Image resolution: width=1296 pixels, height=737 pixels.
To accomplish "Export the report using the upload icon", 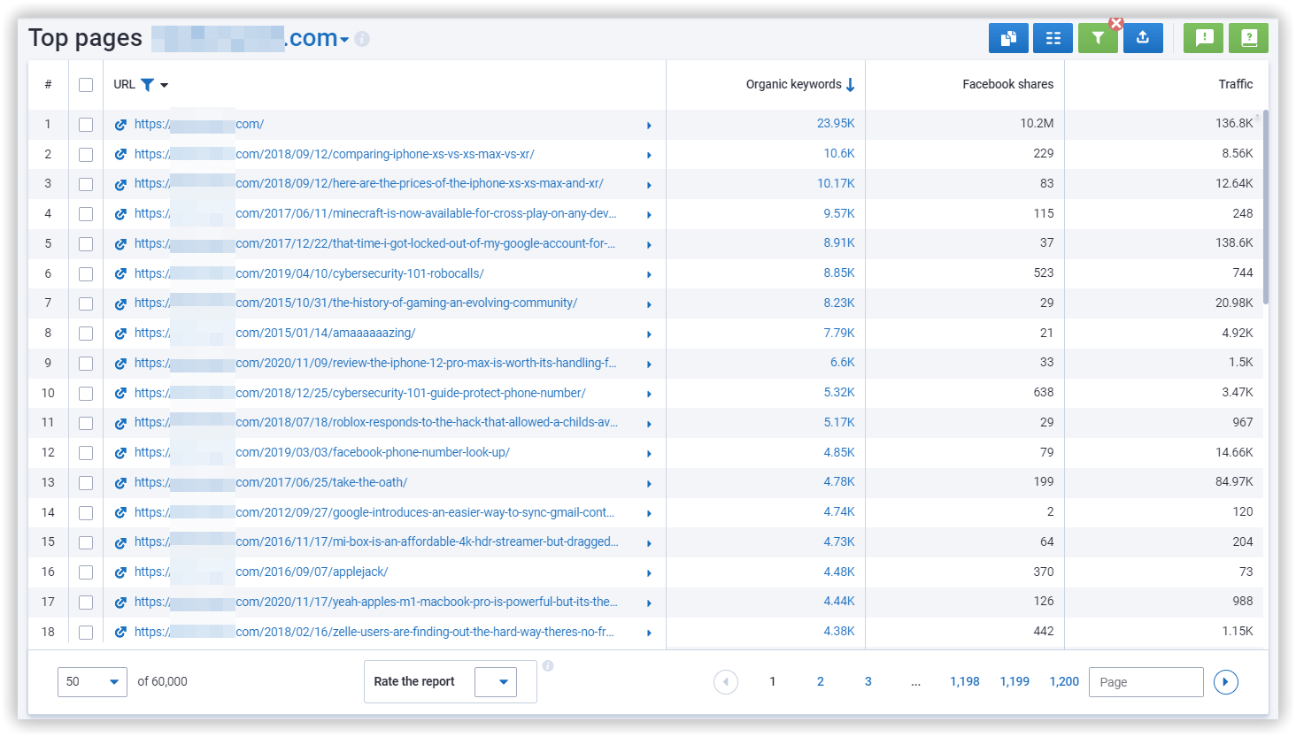I will tap(1143, 37).
